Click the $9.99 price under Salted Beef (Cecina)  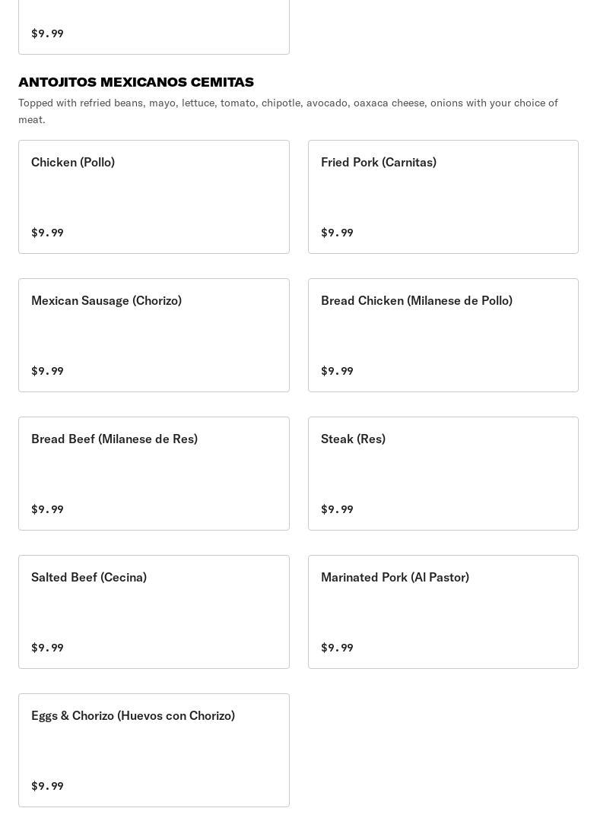pyautogui.click(x=47, y=648)
